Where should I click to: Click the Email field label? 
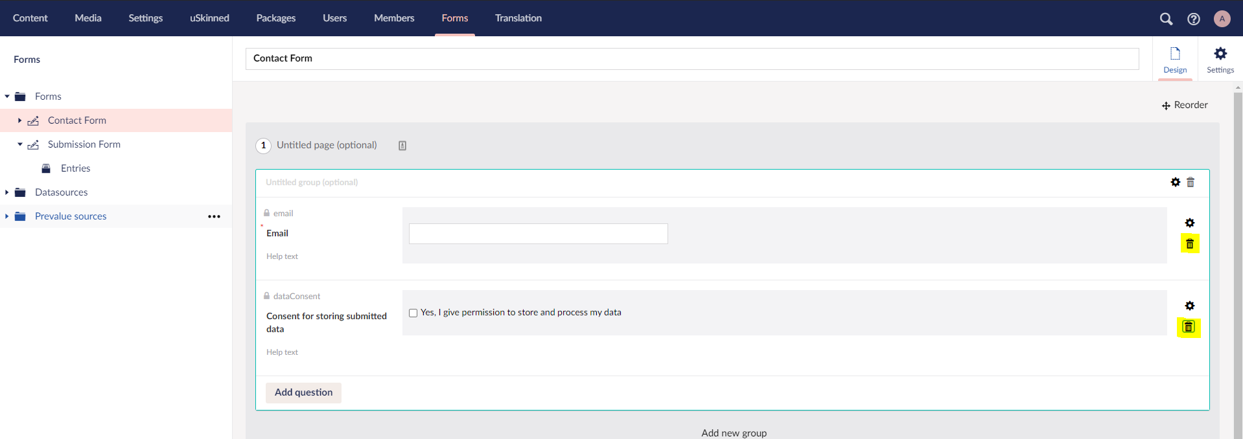click(277, 233)
